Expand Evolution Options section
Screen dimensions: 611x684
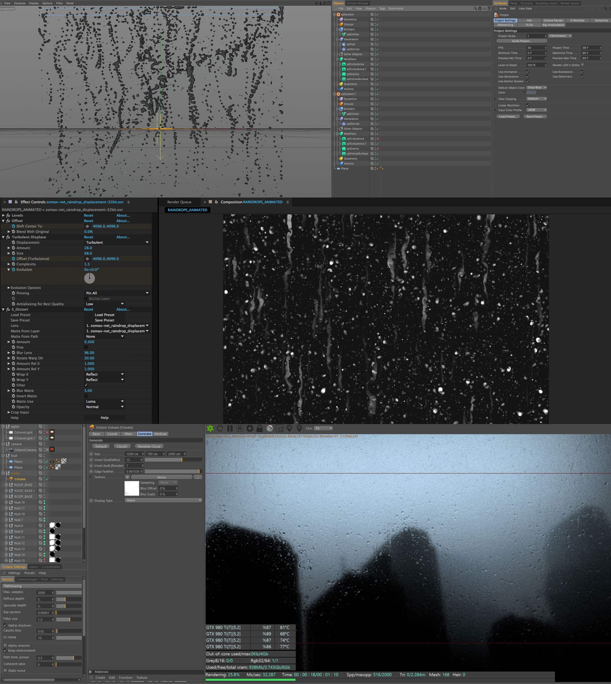9,288
